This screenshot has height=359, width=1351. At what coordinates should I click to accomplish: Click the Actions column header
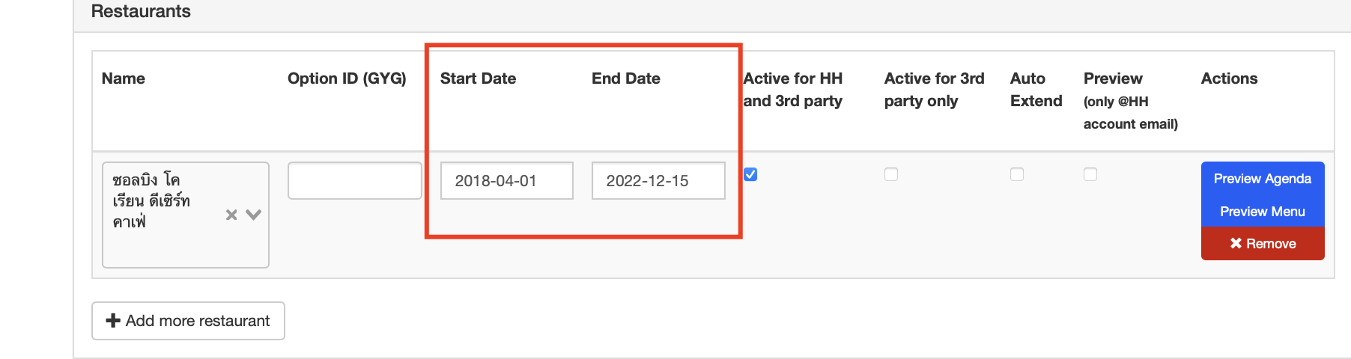point(1229,79)
